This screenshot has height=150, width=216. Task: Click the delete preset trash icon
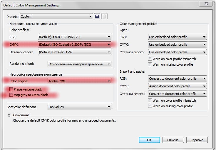click(x=104, y=16)
